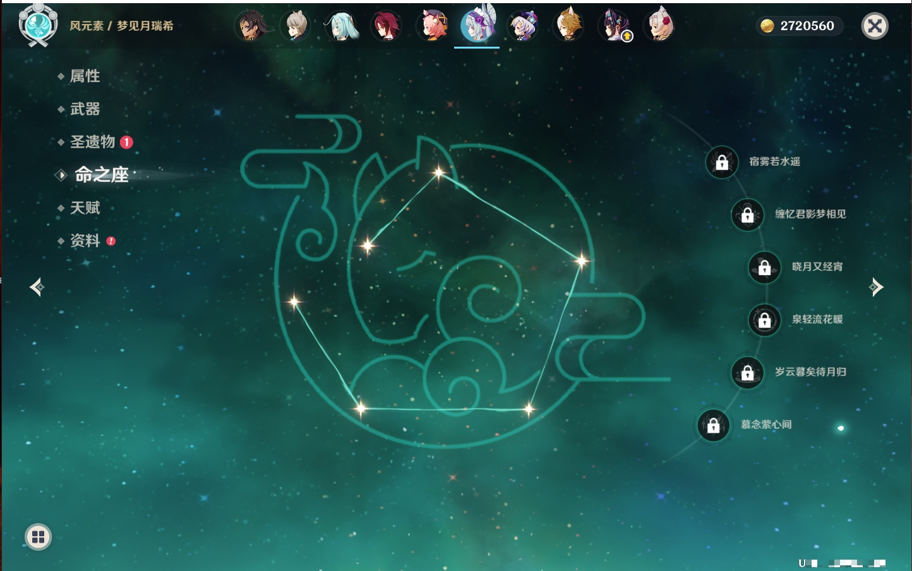Pick the silver-haired avatar with red rose

pos(659,26)
